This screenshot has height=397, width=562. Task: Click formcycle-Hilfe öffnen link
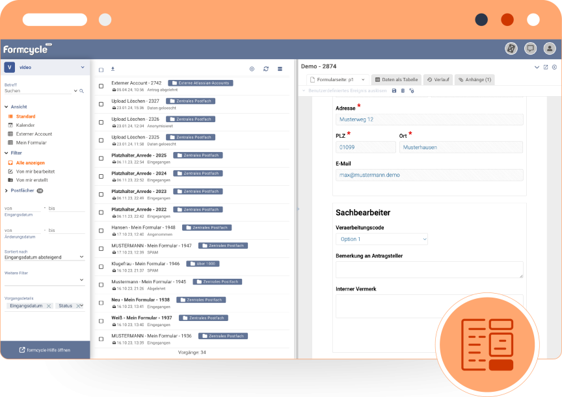pos(45,350)
